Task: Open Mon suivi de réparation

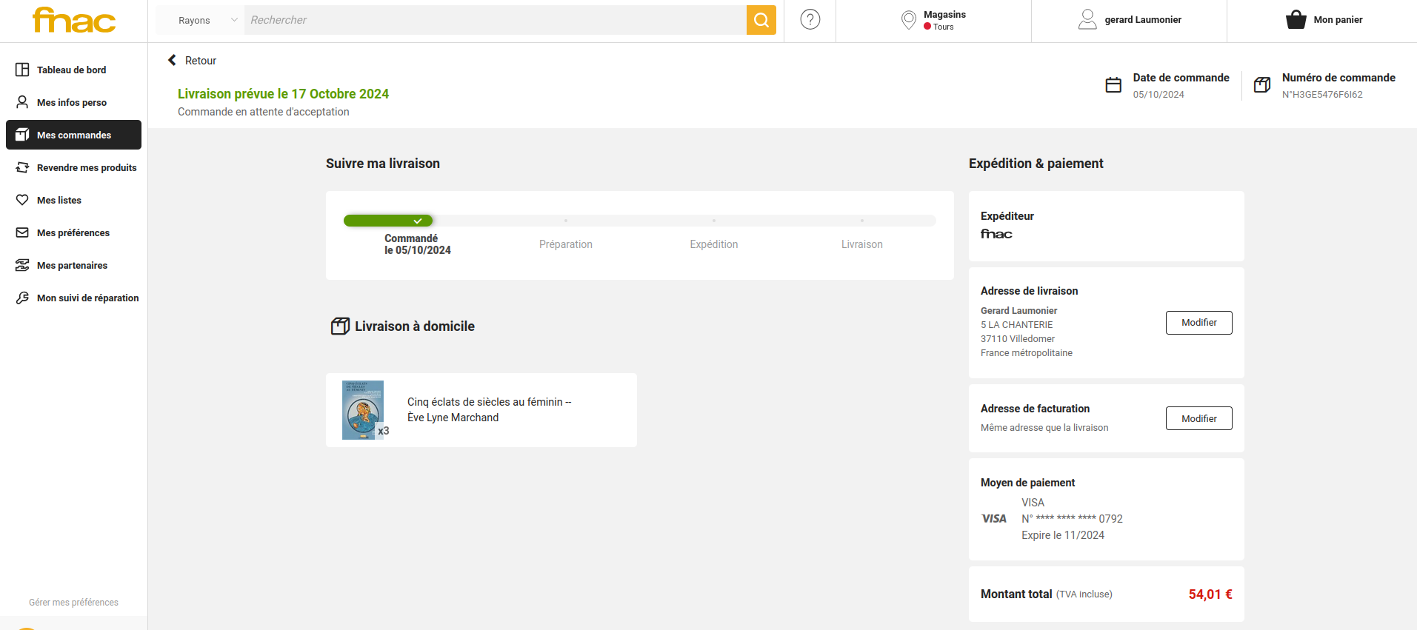Action: point(87,298)
